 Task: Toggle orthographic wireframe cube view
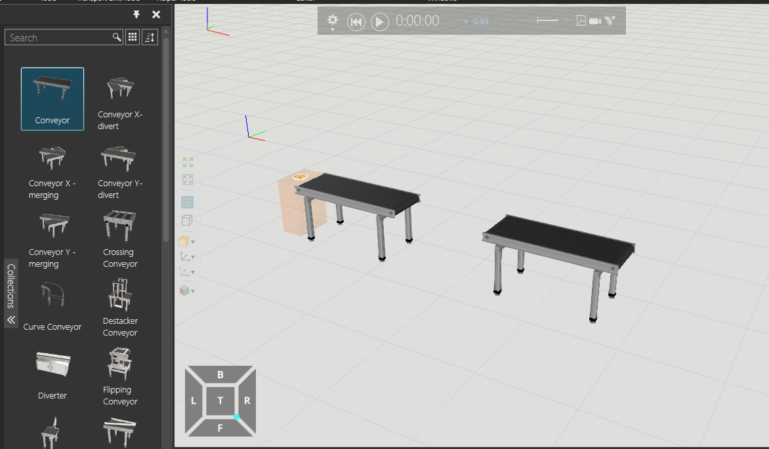pos(187,221)
